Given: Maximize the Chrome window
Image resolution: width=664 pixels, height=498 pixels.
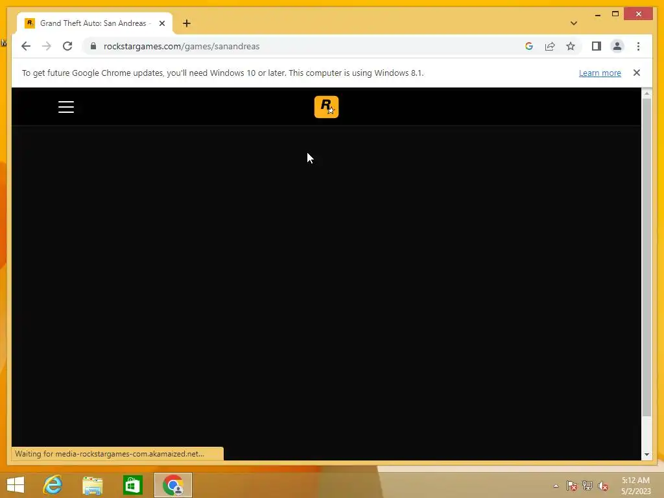Looking at the screenshot, I should point(615,14).
